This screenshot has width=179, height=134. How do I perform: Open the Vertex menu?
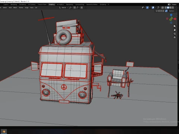tap(21, 7)
